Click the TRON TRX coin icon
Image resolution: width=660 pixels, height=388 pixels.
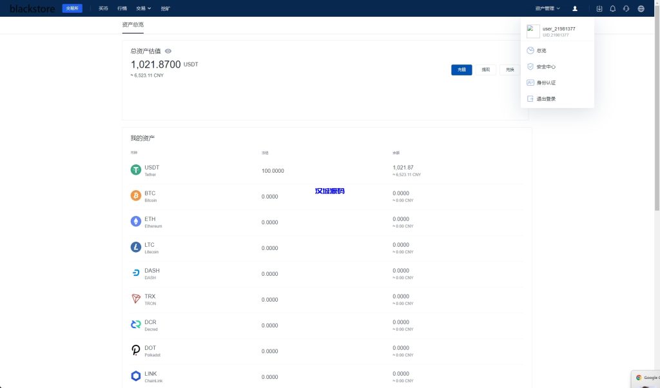click(x=136, y=299)
